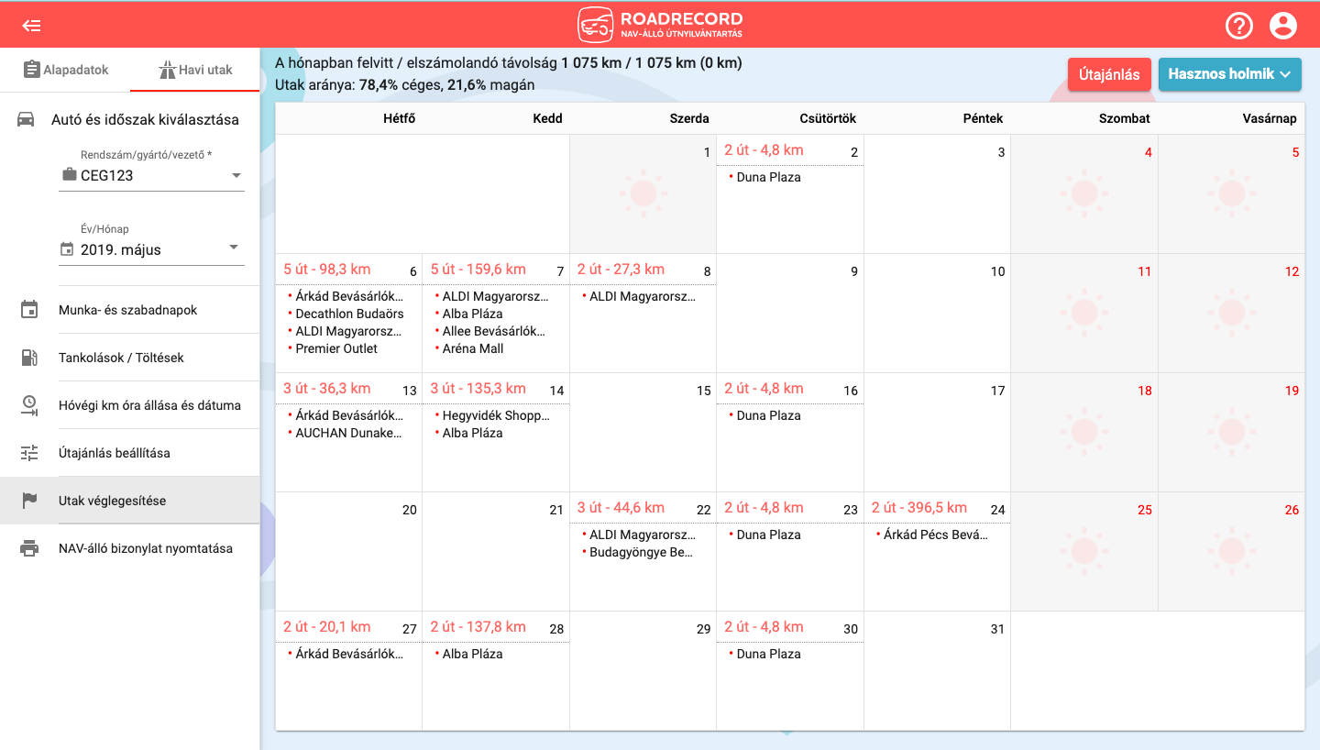This screenshot has height=750, width=1320.
Task: Open day 7 summary 5 út - 159,6 km
Action: click(478, 270)
